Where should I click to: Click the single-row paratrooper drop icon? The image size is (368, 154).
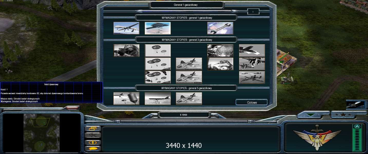click(x=158, y=51)
